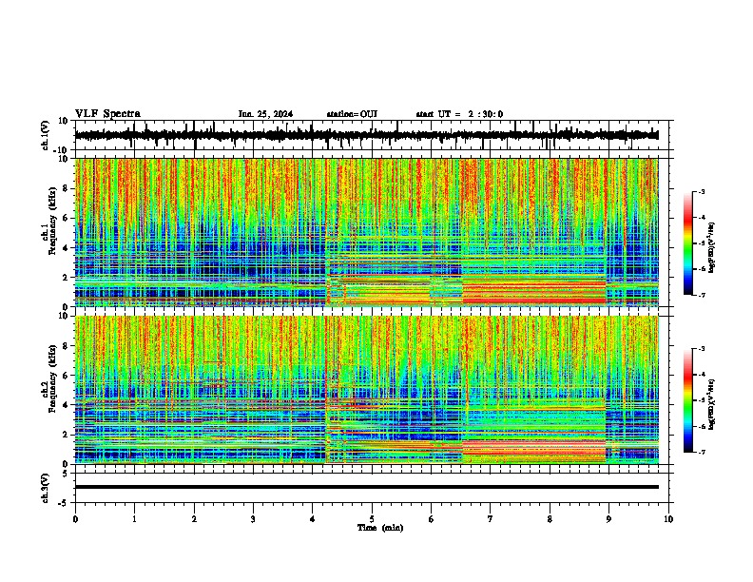Select the "Jan. 25, 2024" date label

coord(265,114)
